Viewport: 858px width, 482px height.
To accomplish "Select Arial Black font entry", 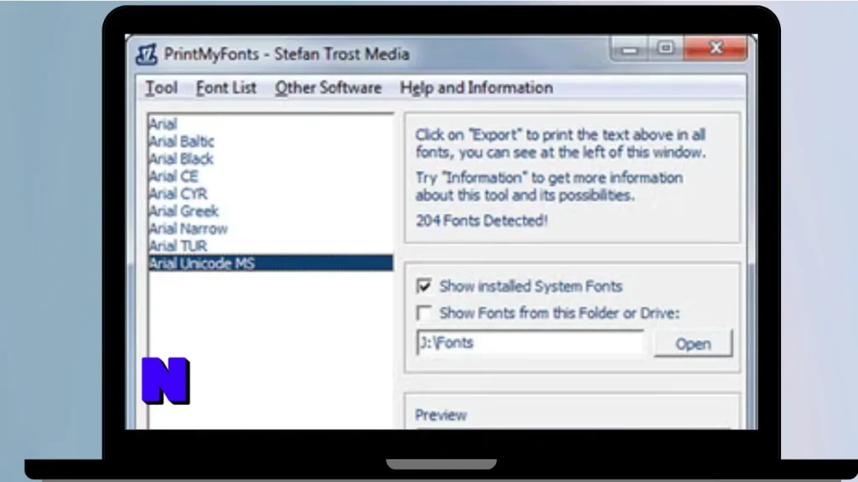I will click(x=271, y=159).
